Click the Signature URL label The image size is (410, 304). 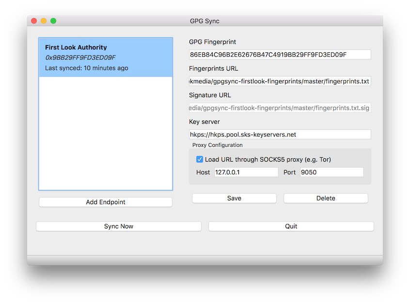coord(210,95)
